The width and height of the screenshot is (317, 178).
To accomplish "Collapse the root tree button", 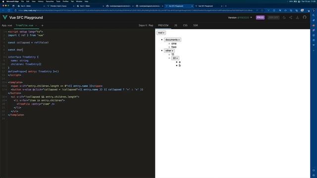I will tap(161, 33).
